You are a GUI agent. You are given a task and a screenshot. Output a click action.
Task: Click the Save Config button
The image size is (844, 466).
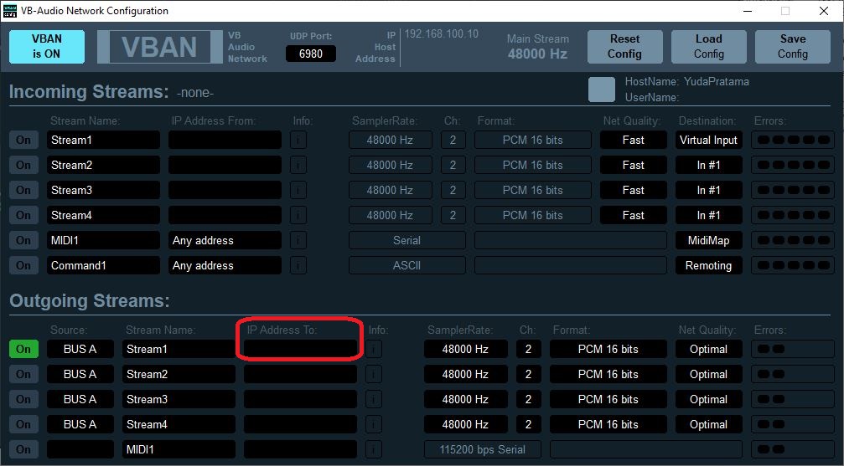(793, 47)
